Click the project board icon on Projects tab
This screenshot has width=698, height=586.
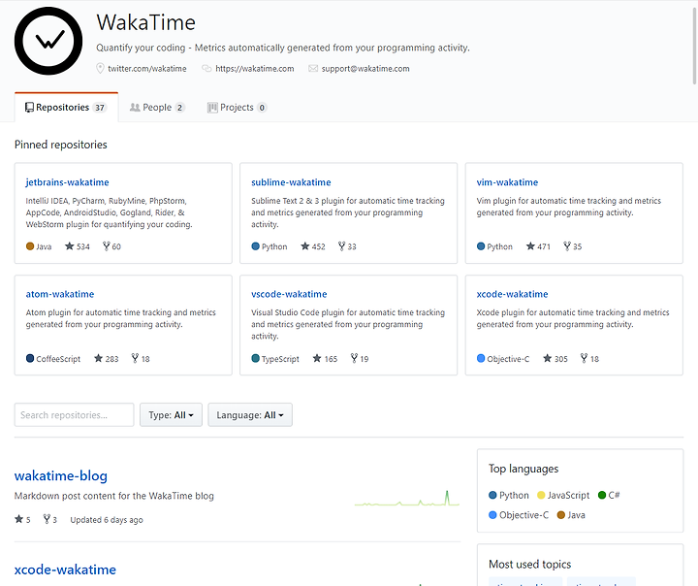[x=212, y=108]
